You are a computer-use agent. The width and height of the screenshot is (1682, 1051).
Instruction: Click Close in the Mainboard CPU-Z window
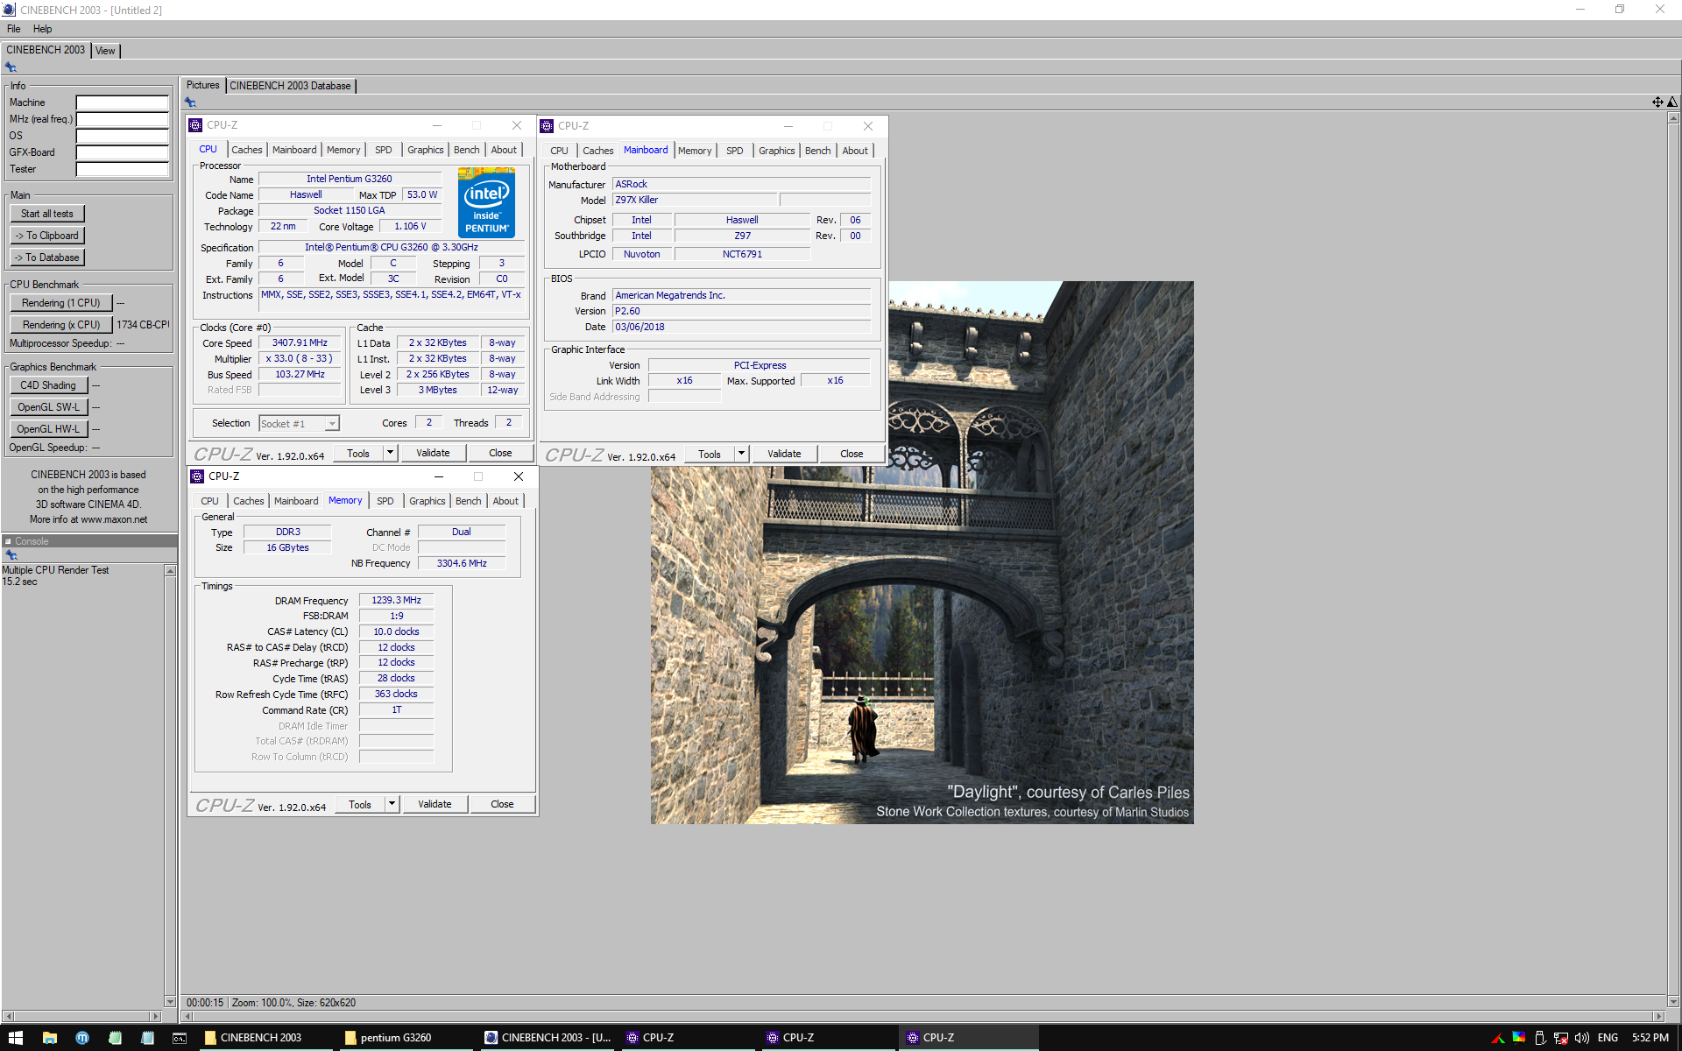852,454
